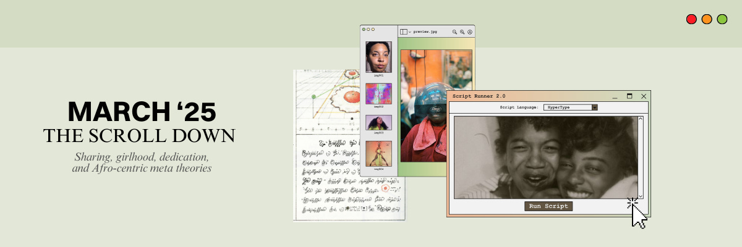
Task: Toggle the sidebar layout icon in preview window
Action: [x=403, y=31]
